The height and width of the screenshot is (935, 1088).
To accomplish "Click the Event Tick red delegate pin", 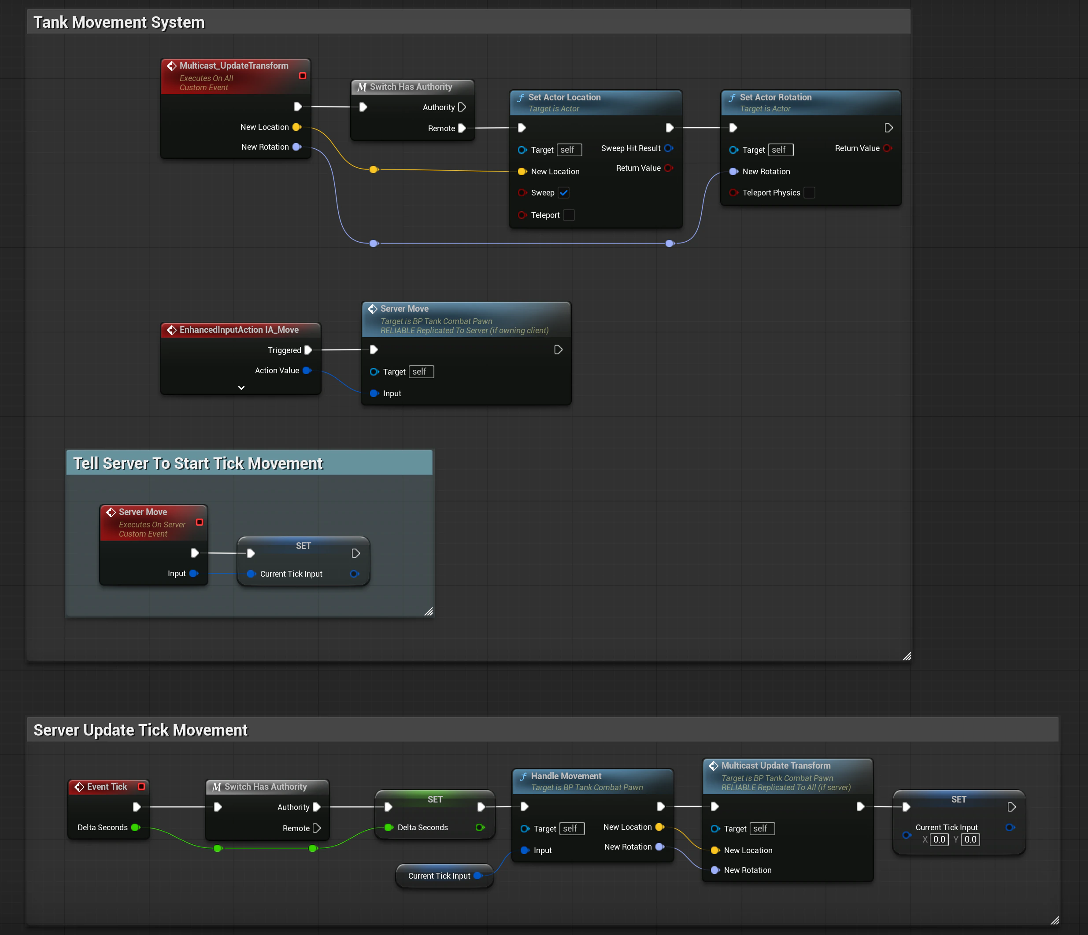I will 141,787.
